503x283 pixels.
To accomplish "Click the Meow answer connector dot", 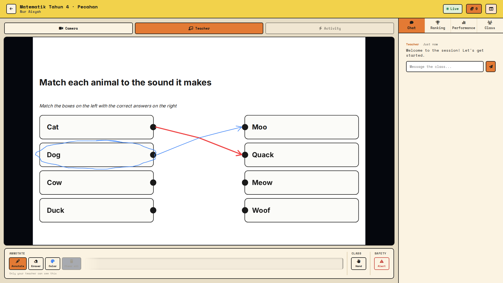I will click(245, 183).
